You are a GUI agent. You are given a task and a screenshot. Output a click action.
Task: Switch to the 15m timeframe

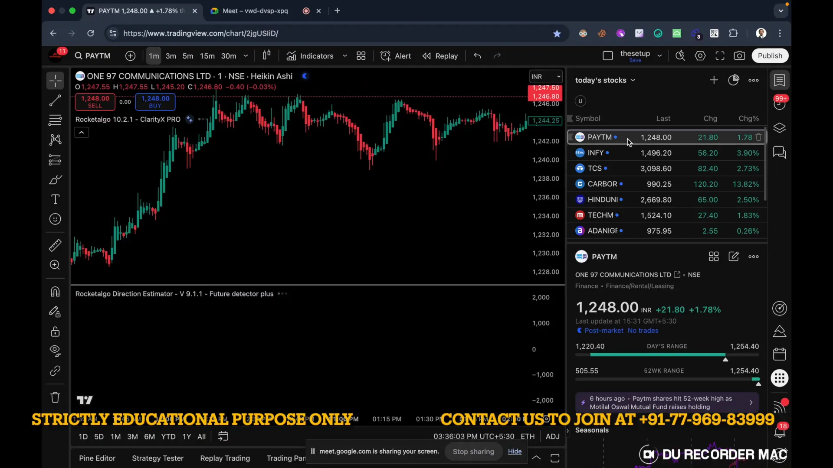pyautogui.click(x=207, y=56)
